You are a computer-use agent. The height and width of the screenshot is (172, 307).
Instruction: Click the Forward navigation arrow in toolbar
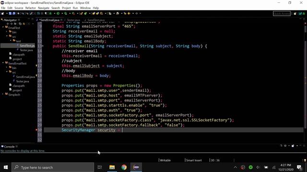pos(137,13)
